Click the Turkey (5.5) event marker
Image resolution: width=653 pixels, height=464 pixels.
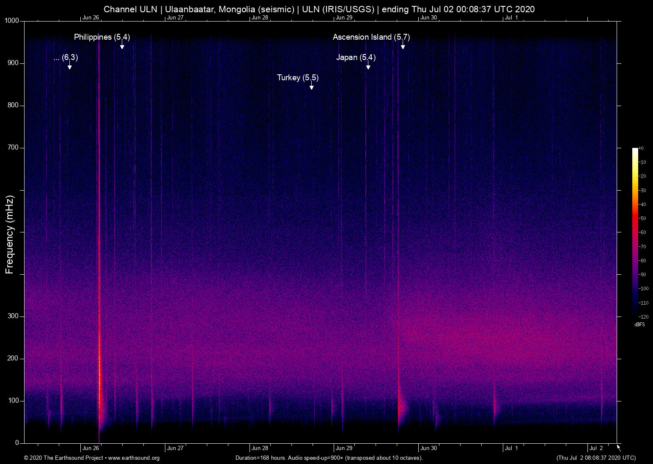tap(312, 87)
